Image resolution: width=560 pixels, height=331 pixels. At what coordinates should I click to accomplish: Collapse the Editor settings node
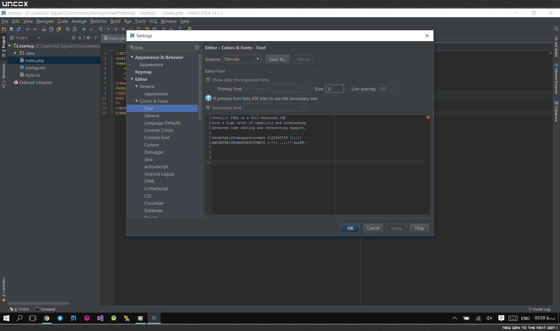pyautogui.click(x=132, y=79)
